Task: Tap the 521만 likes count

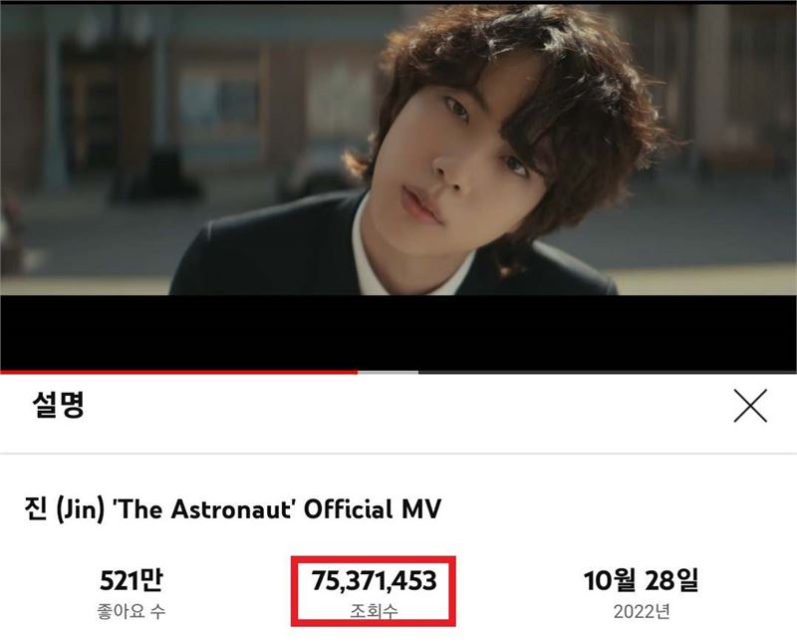Action: [132, 580]
